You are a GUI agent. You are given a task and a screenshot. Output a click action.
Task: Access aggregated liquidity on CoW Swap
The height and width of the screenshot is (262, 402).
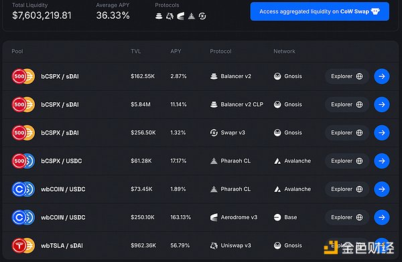point(320,11)
